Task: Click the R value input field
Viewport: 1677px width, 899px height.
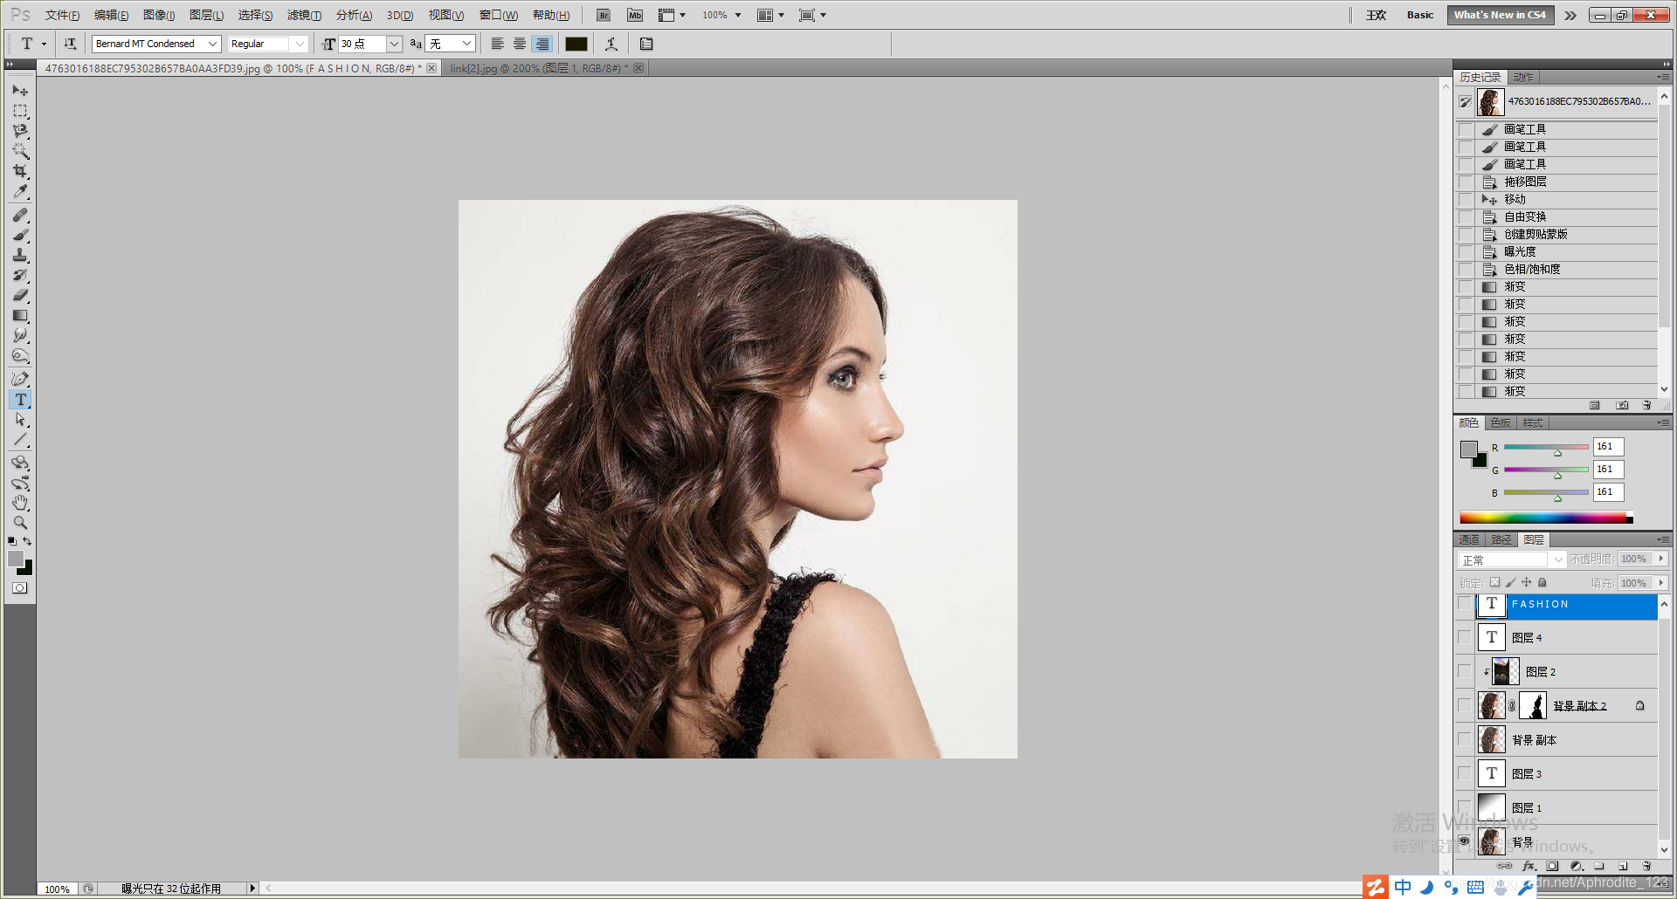Action: (x=1608, y=447)
